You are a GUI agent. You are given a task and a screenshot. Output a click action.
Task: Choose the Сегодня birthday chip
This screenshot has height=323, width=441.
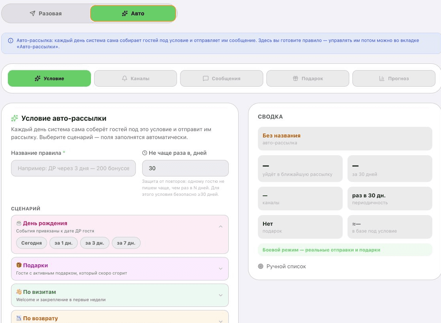(31, 243)
